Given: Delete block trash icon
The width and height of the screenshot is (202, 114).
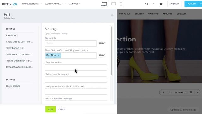Looking at the screenshot, I should (191, 92).
